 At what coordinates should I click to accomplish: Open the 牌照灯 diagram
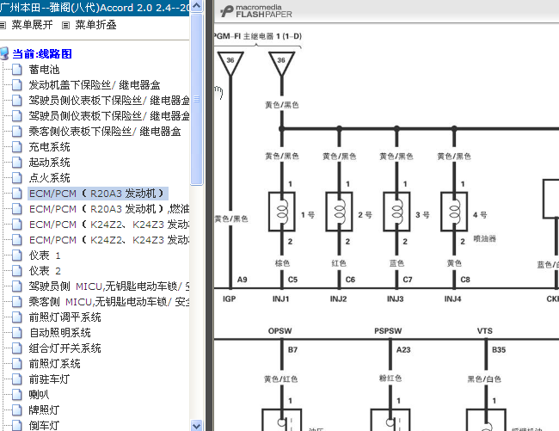pos(44,410)
